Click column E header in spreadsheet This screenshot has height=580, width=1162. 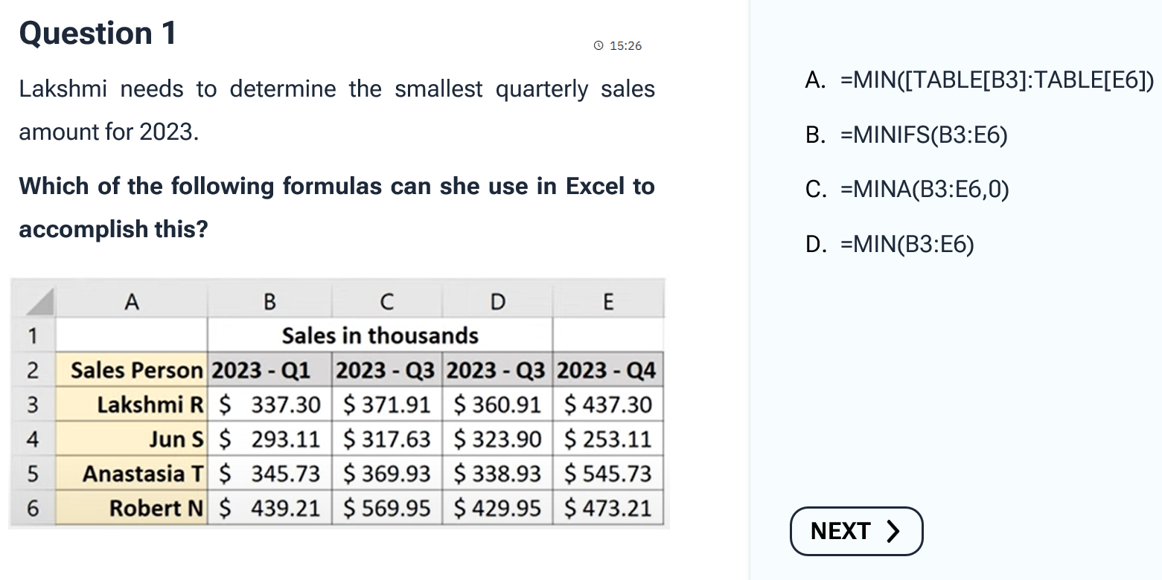pos(607,301)
